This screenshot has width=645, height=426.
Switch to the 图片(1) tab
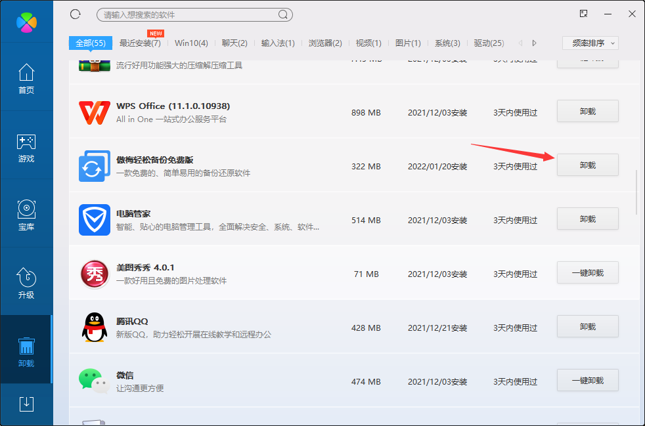coord(408,43)
